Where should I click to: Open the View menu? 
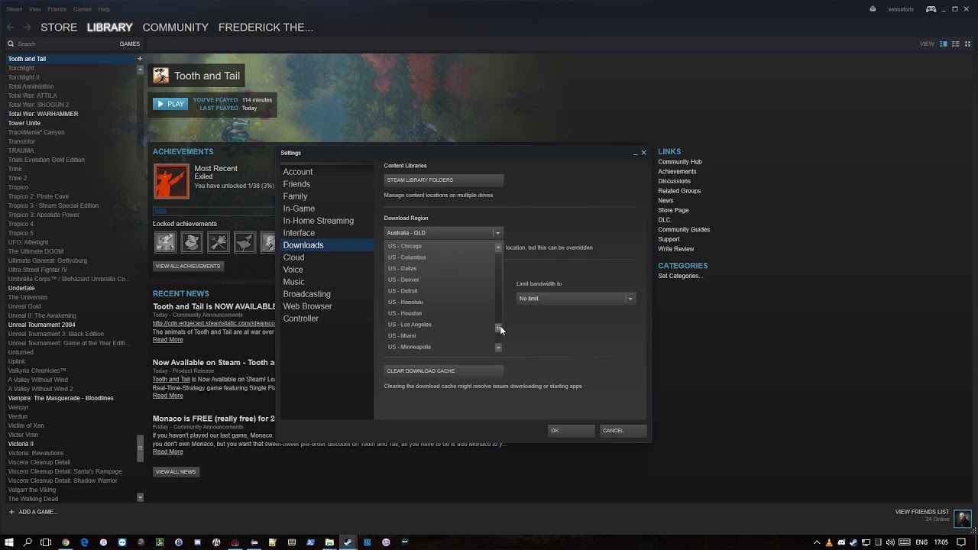click(35, 9)
